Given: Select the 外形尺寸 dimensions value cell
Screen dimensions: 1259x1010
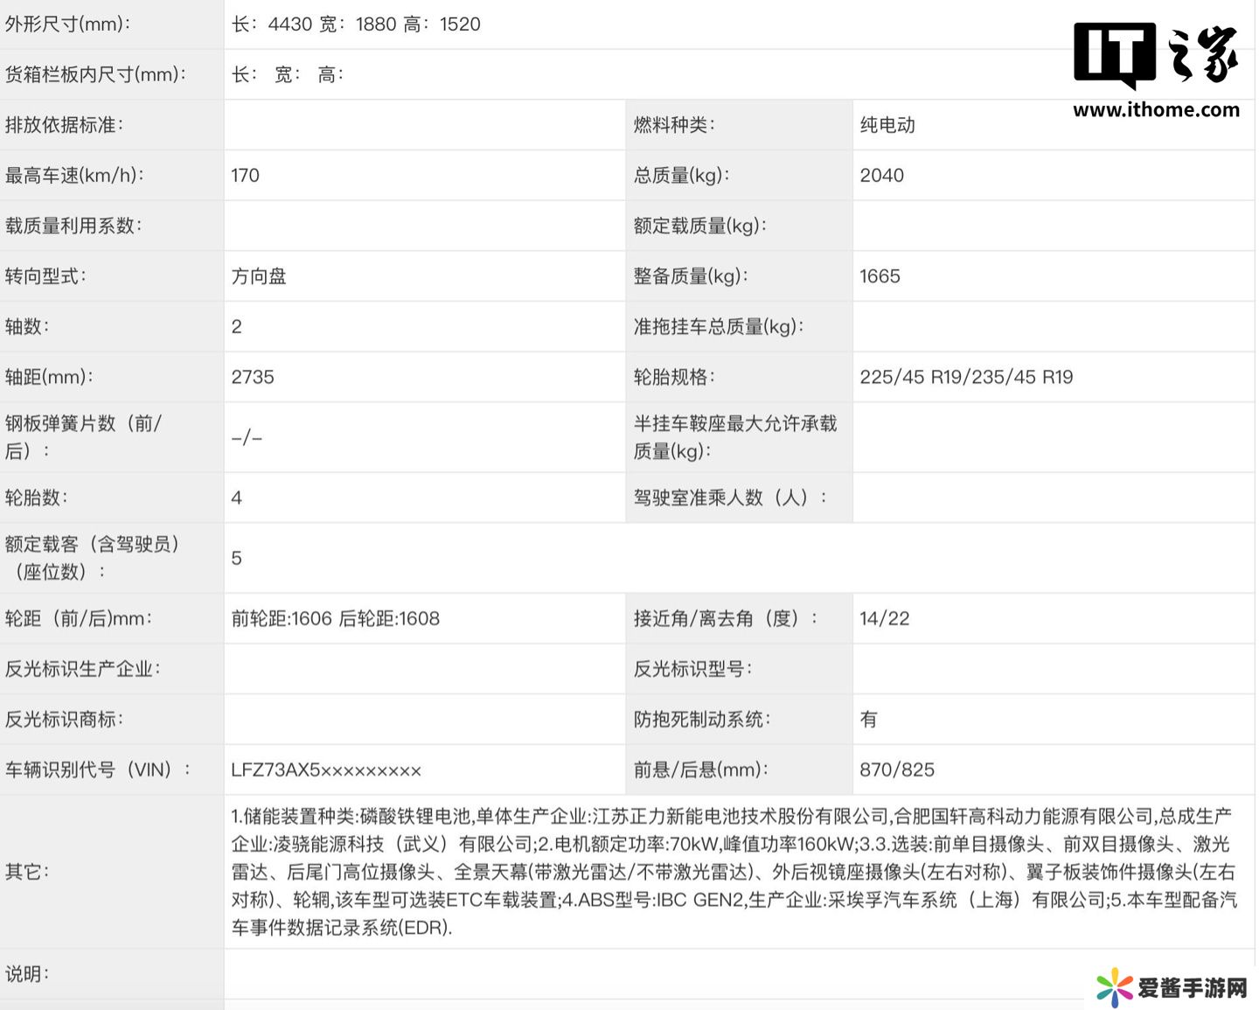Looking at the screenshot, I should tap(356, 24).
